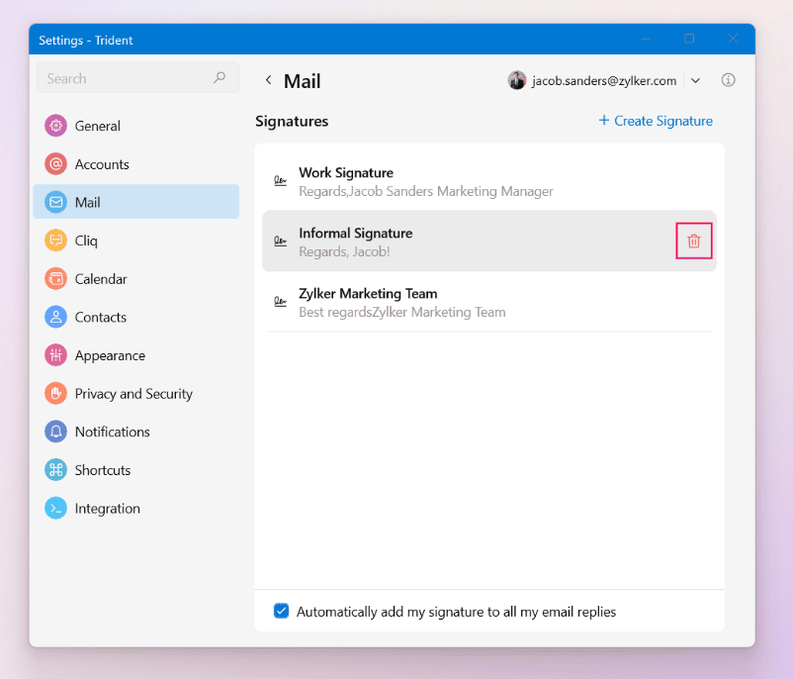
Task: Click the Create Signature link
Action: click(x=656, y=121)
